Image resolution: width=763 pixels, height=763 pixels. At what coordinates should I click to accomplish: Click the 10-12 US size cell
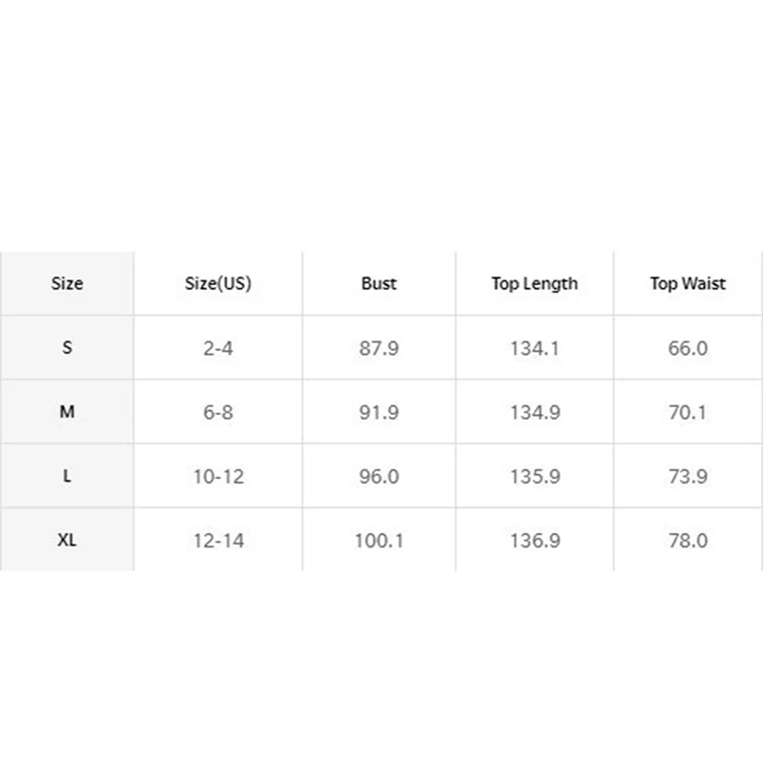217,476
